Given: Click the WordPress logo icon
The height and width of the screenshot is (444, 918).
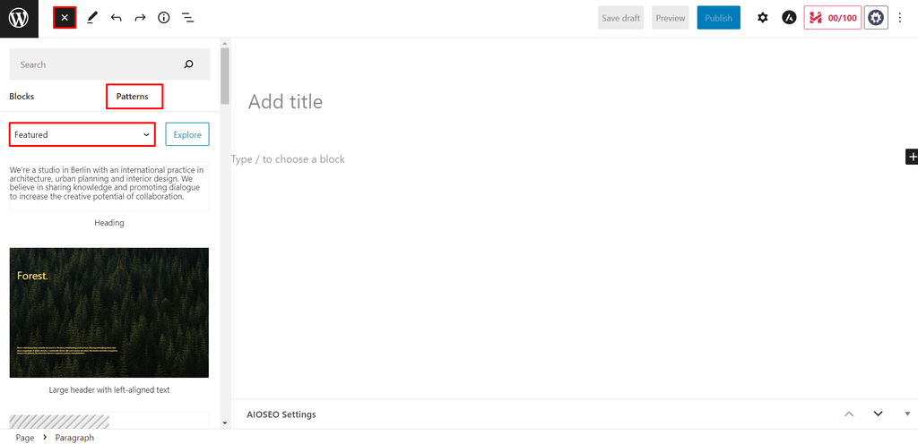Looking at the screenshot, I should click(19, 18).
